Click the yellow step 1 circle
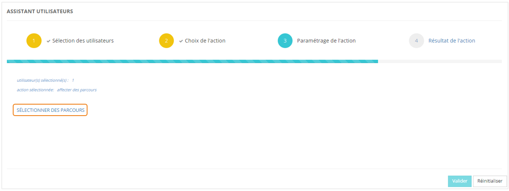The height and width of the screenshot is (191, 509). [x=34, y=41]
